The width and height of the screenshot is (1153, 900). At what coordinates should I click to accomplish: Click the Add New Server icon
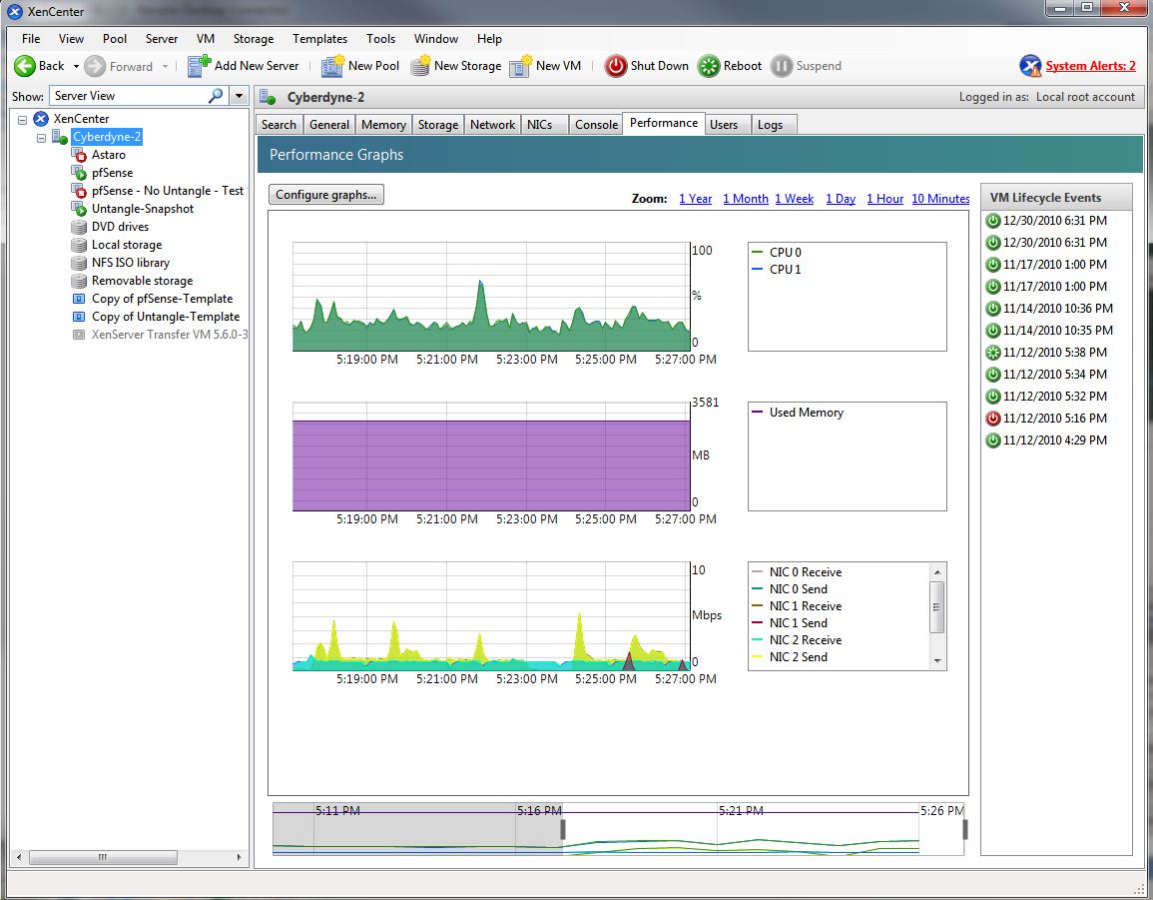coord(200,66)
